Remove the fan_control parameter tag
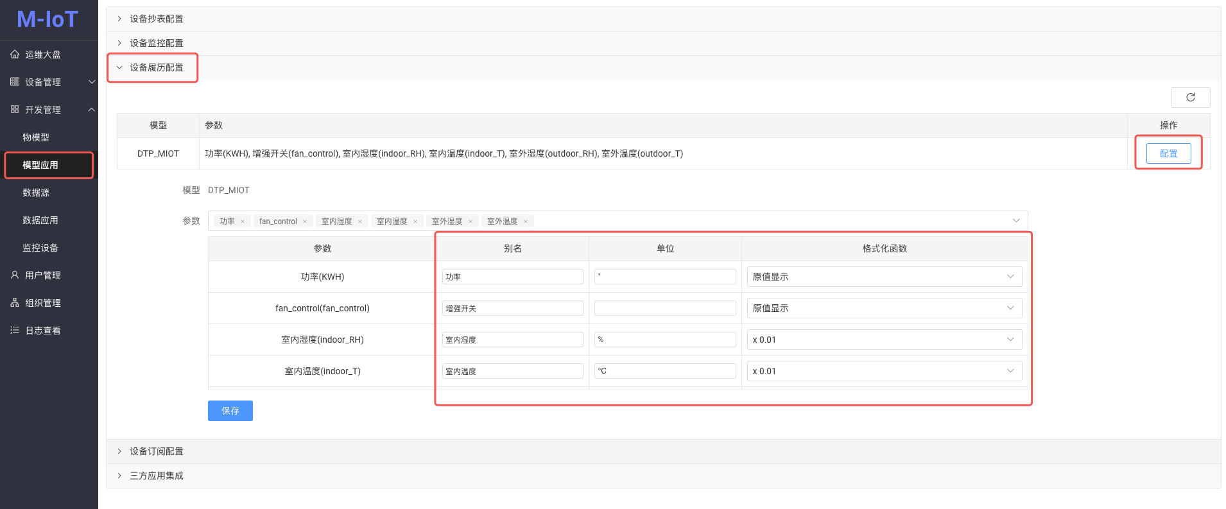 (305, 221)
